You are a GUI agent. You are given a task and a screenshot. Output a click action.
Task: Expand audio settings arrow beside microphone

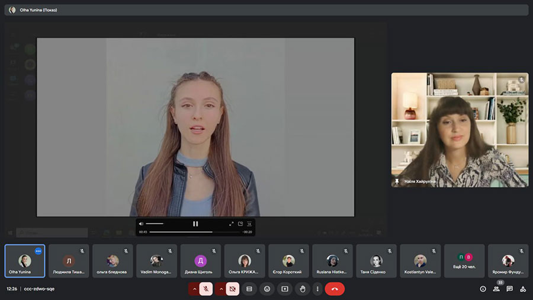194,289
